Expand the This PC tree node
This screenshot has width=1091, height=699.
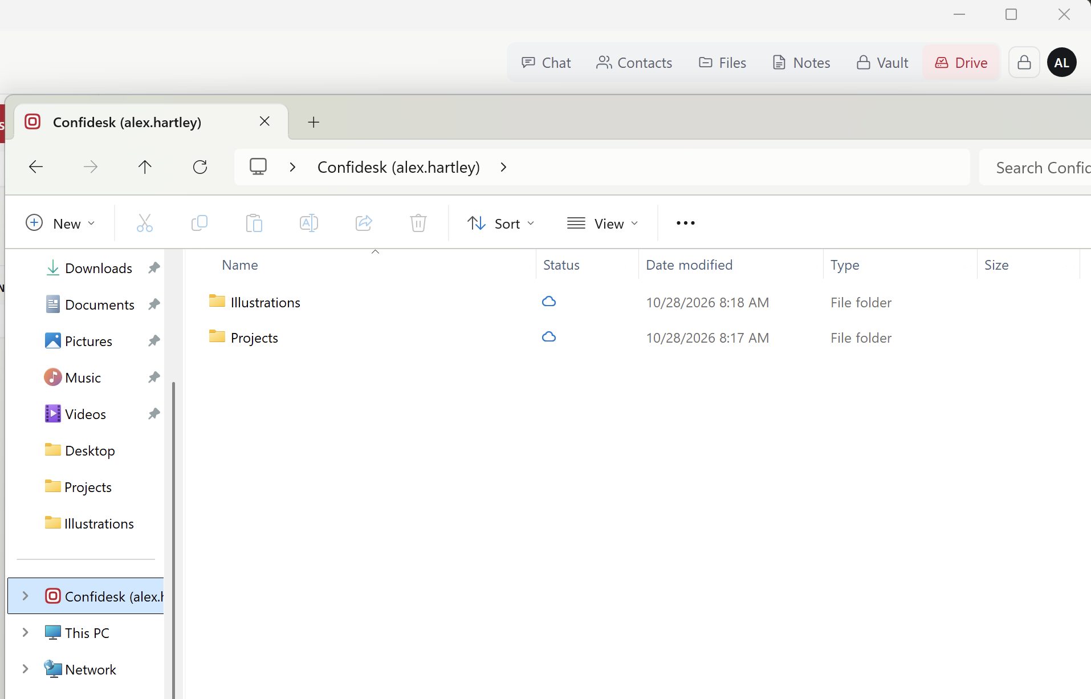click(x=25, y=632)
